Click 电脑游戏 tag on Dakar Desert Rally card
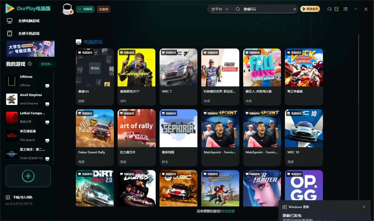The width and height of the screenshot is (374, 221). click(x=85, y=113)
